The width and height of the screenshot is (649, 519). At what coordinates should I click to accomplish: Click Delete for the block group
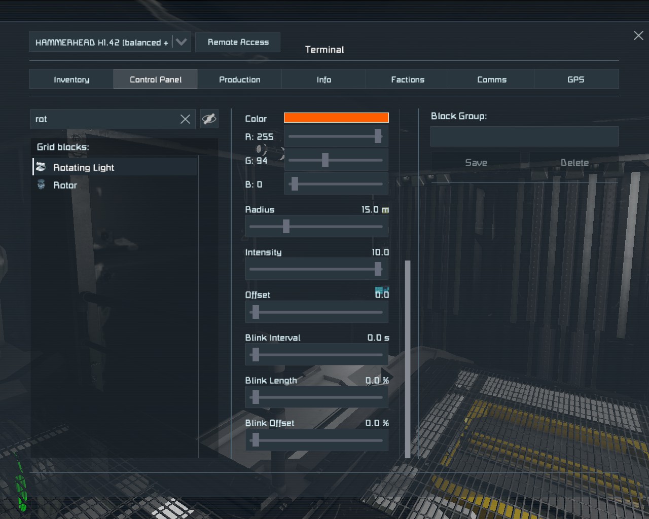click(x=574, y=163)
